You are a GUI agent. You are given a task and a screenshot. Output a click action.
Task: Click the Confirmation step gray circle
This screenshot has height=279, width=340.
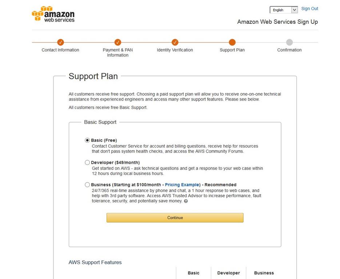289,42
